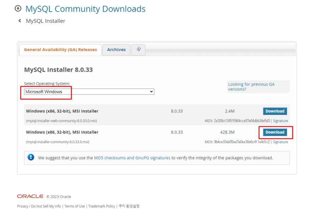Click the MD5 hash starting with 9b4ce33

pyautogui.click(x=242, y=142)
